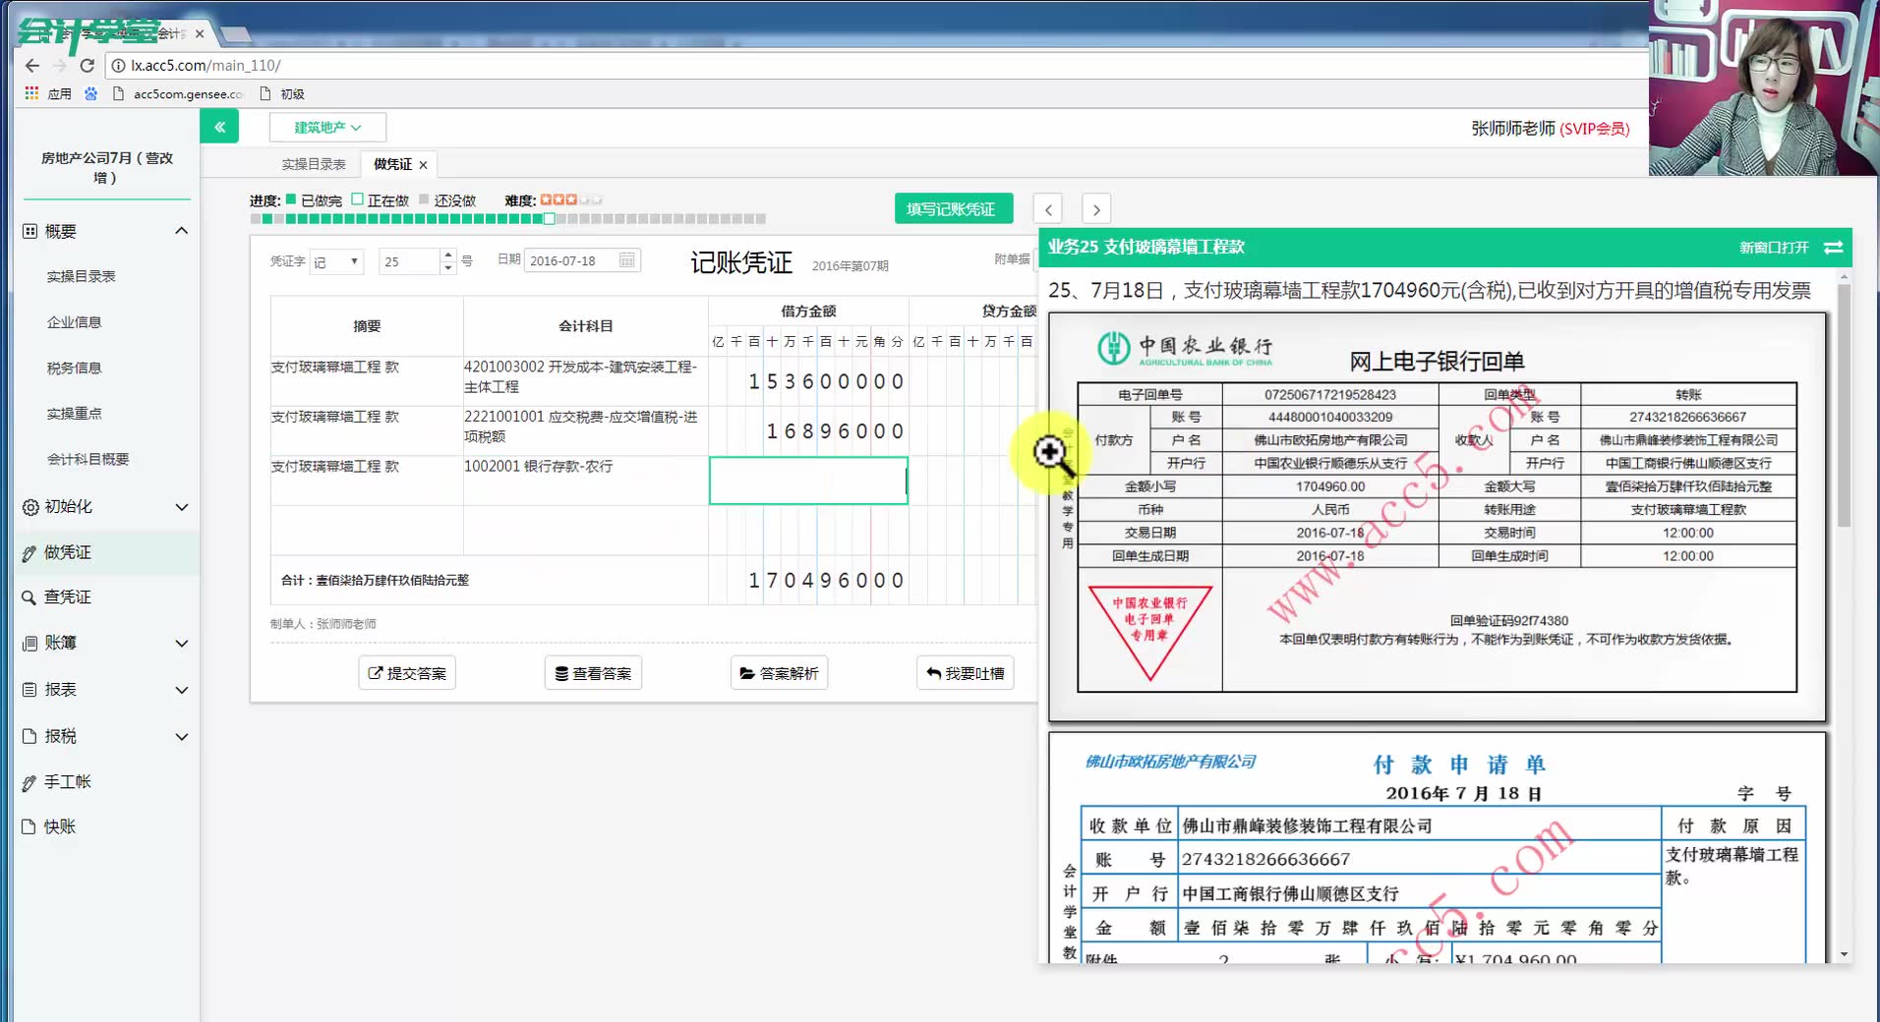The image size is (1880, 1022).
Task: Click the 账簿 ledger icon
Action: 30,644
